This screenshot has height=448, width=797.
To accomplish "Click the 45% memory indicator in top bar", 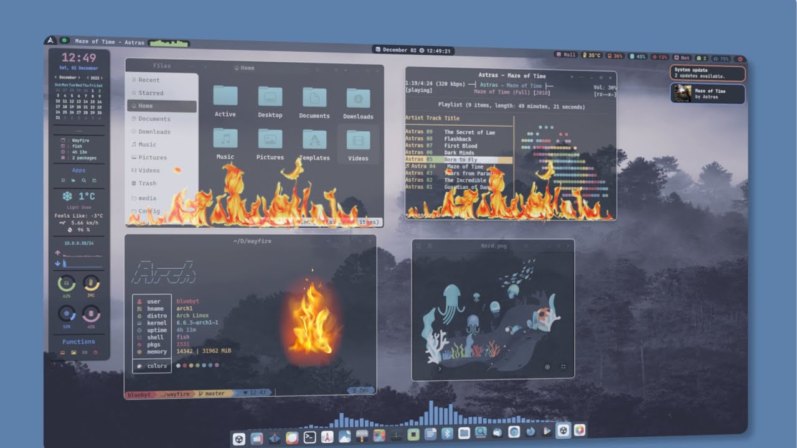I will point(638,57).
